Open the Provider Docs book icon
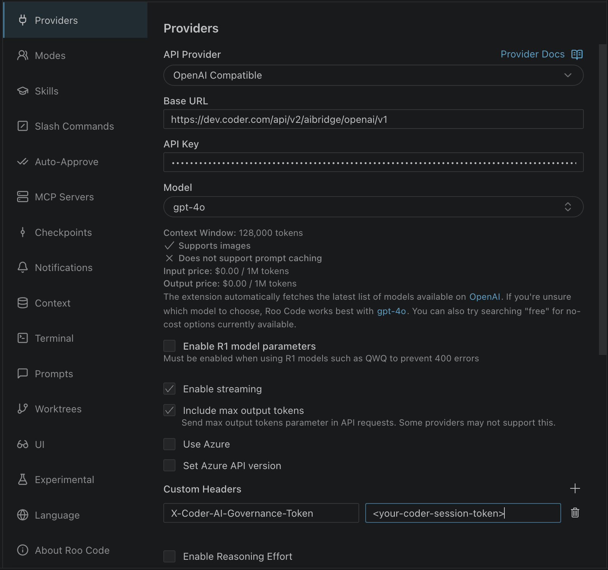The width and height of the screenshot is (608, 570). coord(576,54)
